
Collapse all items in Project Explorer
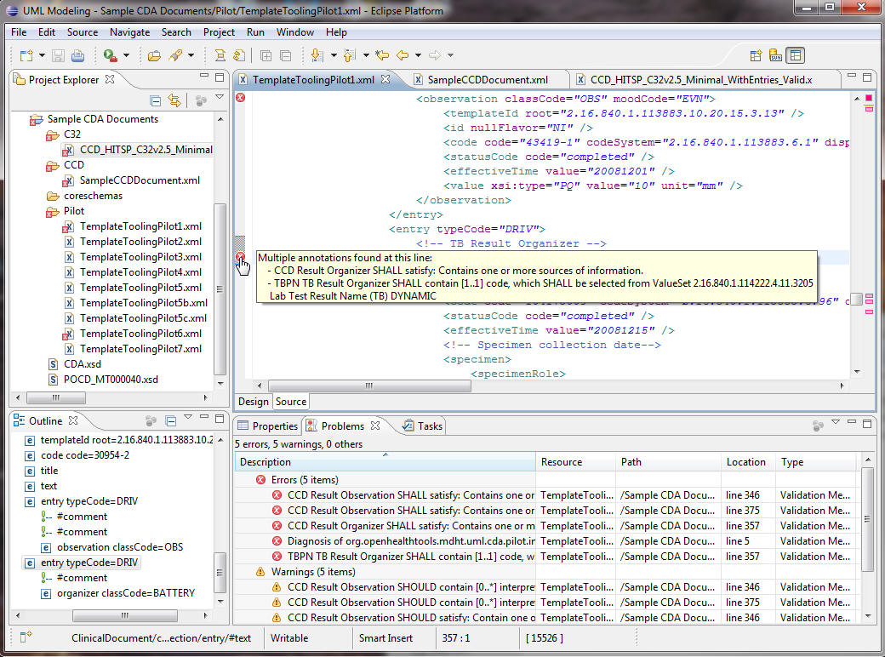coord(156,100)
